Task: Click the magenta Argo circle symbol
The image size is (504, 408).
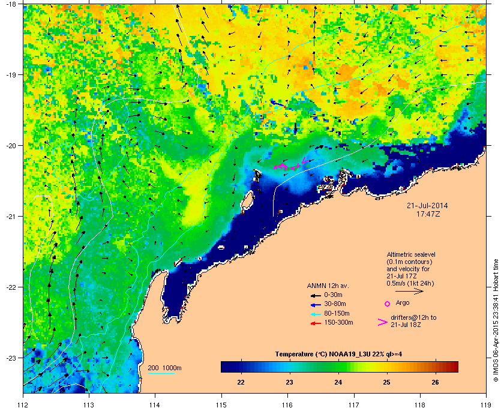Action: coord(388,304)
